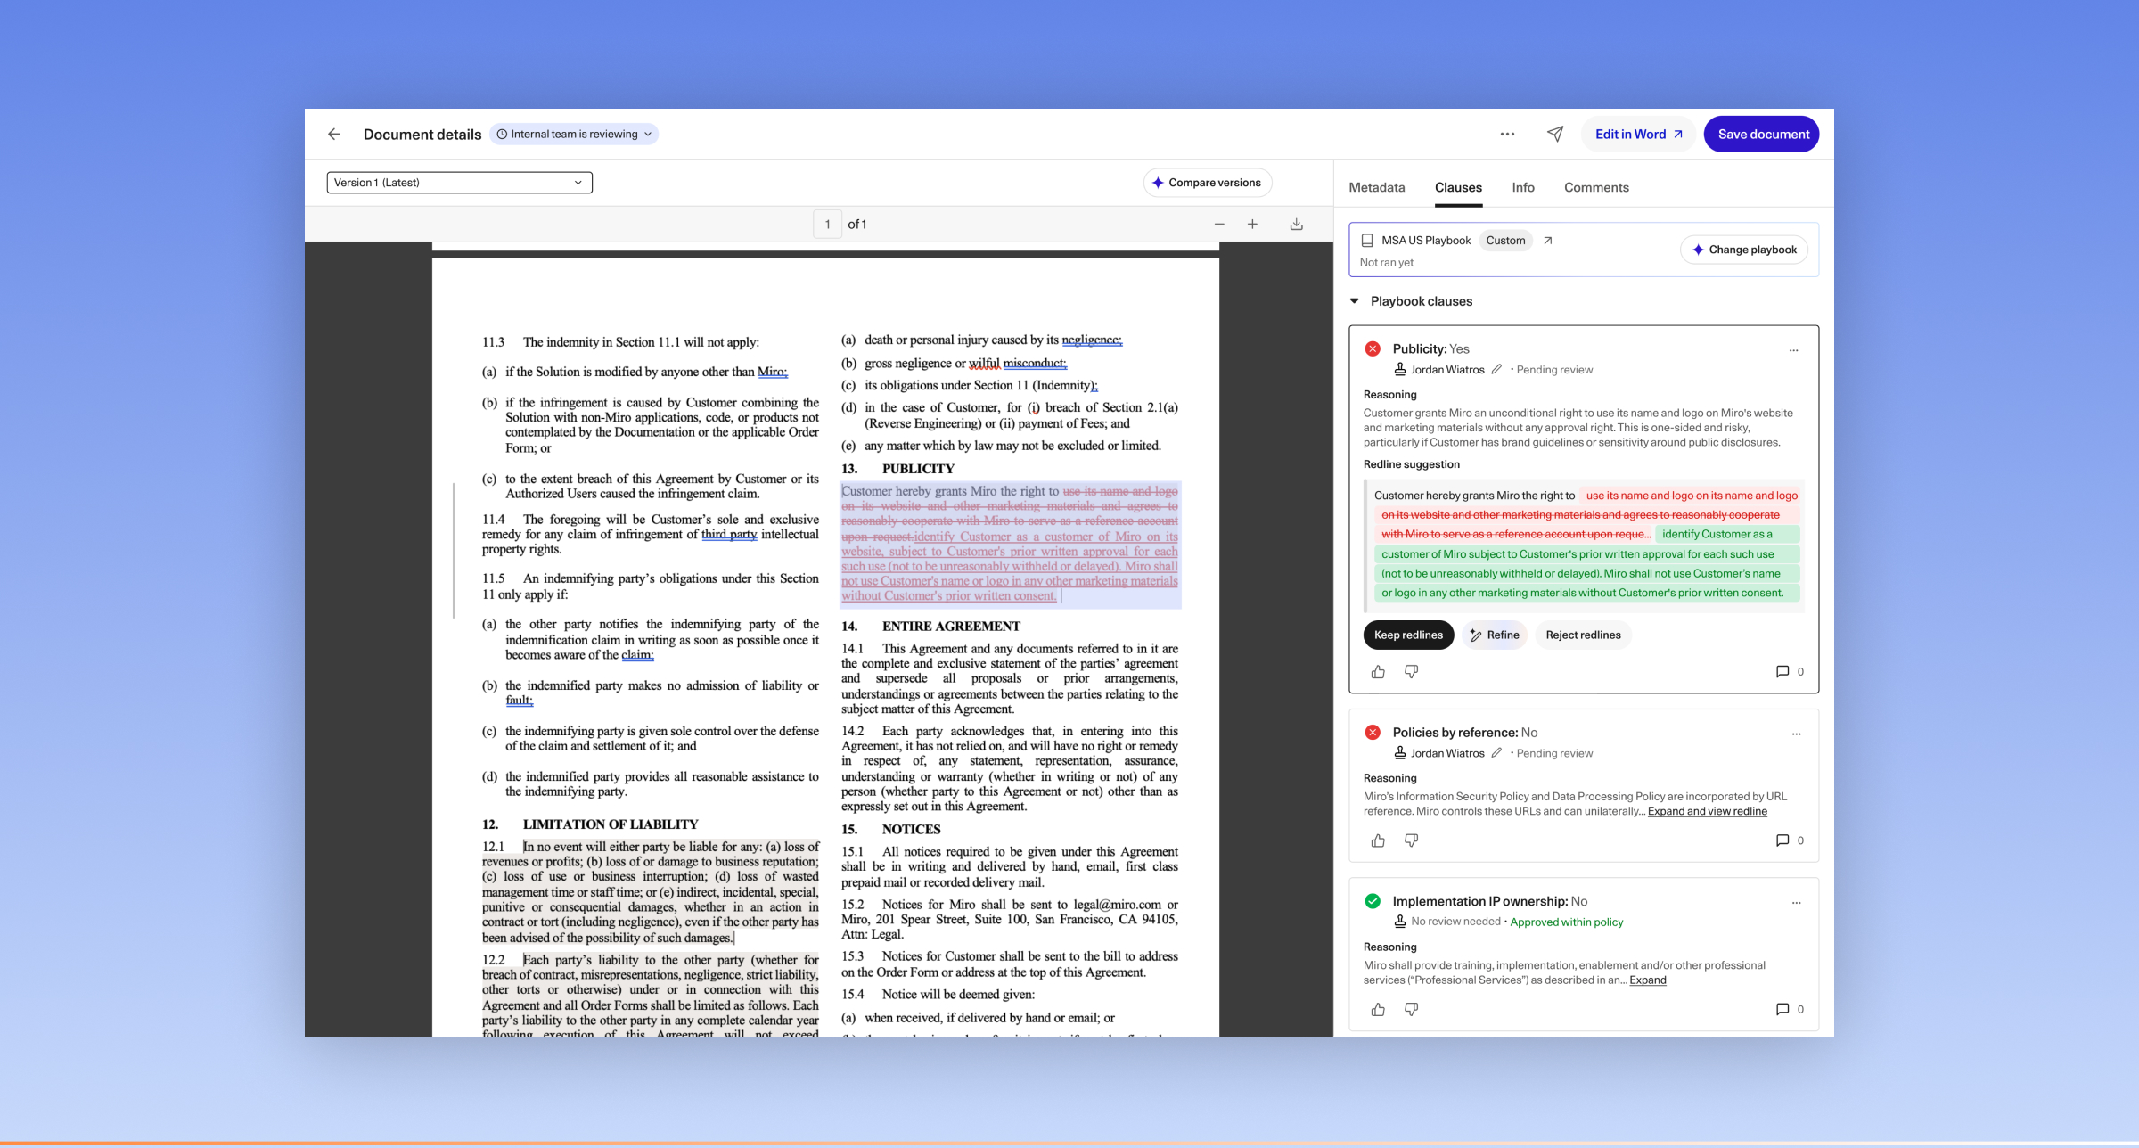
Task: Click the back arrow icon
Action: [334, 134]
